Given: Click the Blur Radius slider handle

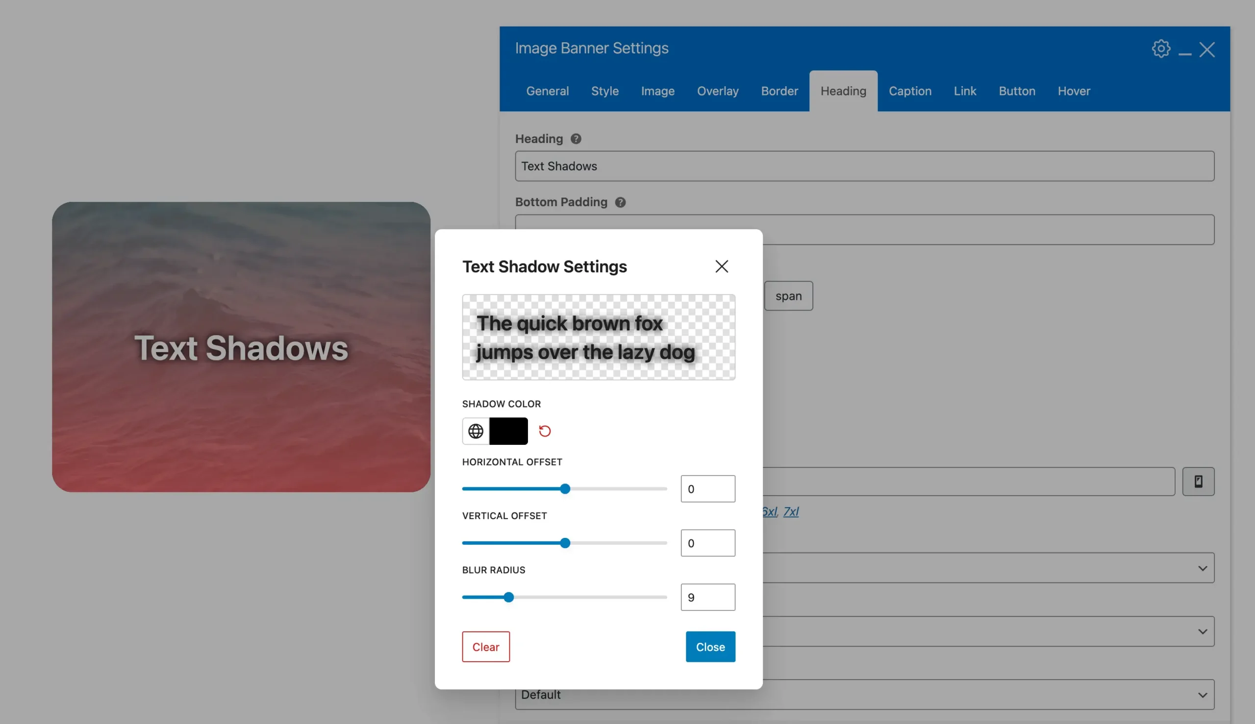Looking at the screenshot, I should tap(508, 597).
